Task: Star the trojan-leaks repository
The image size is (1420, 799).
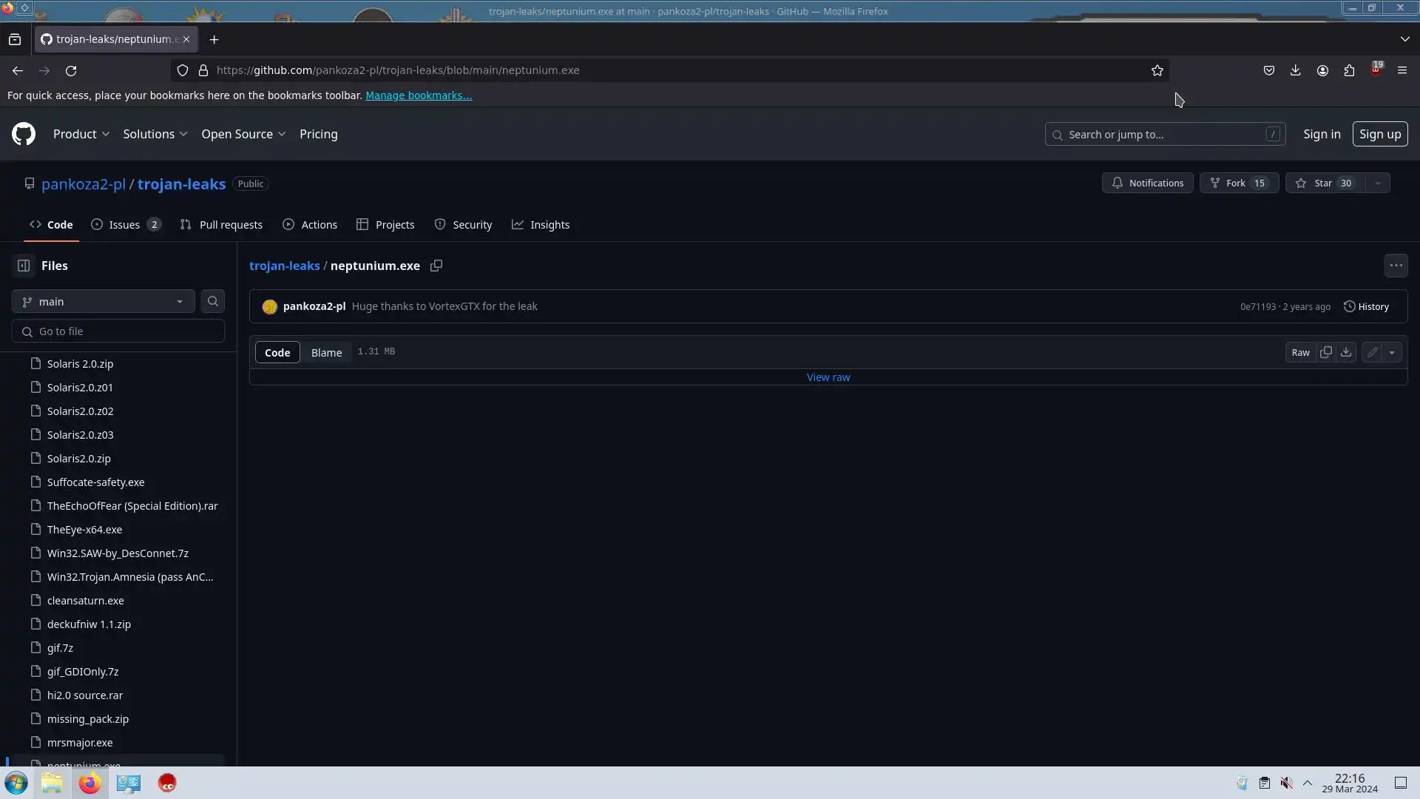Action: tap(1323, 183)
